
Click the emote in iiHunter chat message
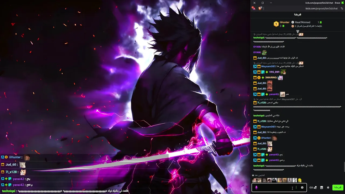point(274,138)
